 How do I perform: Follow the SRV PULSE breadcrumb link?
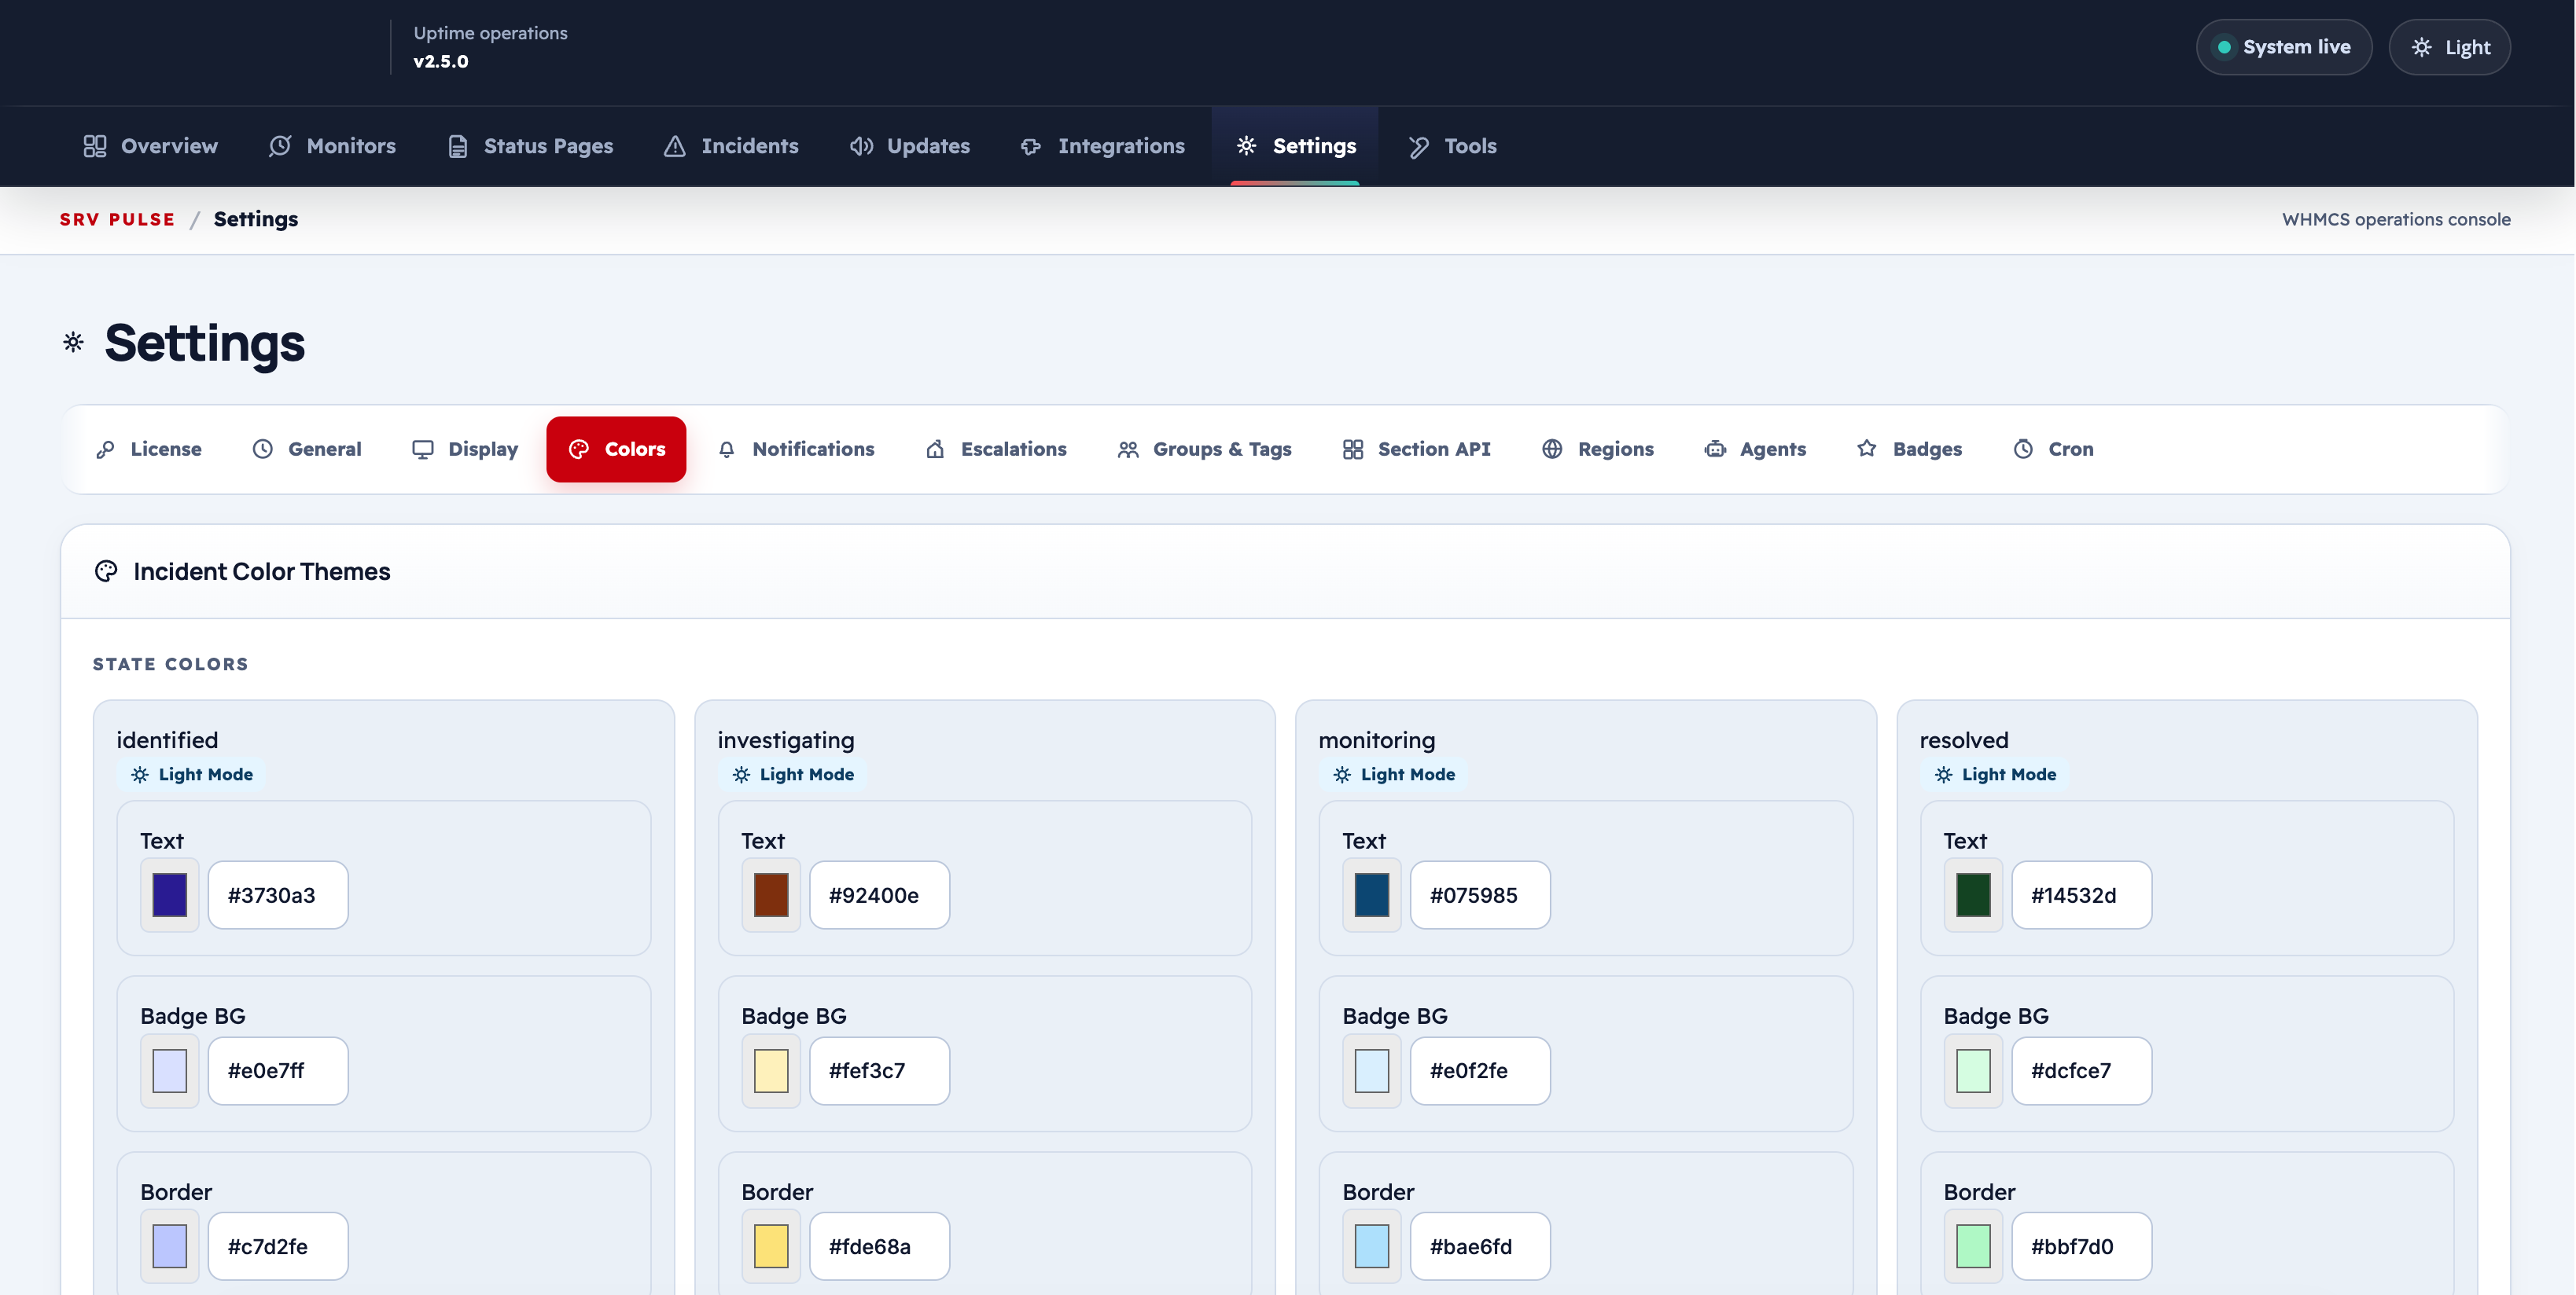pyautogui.click(x=117, y=218)
